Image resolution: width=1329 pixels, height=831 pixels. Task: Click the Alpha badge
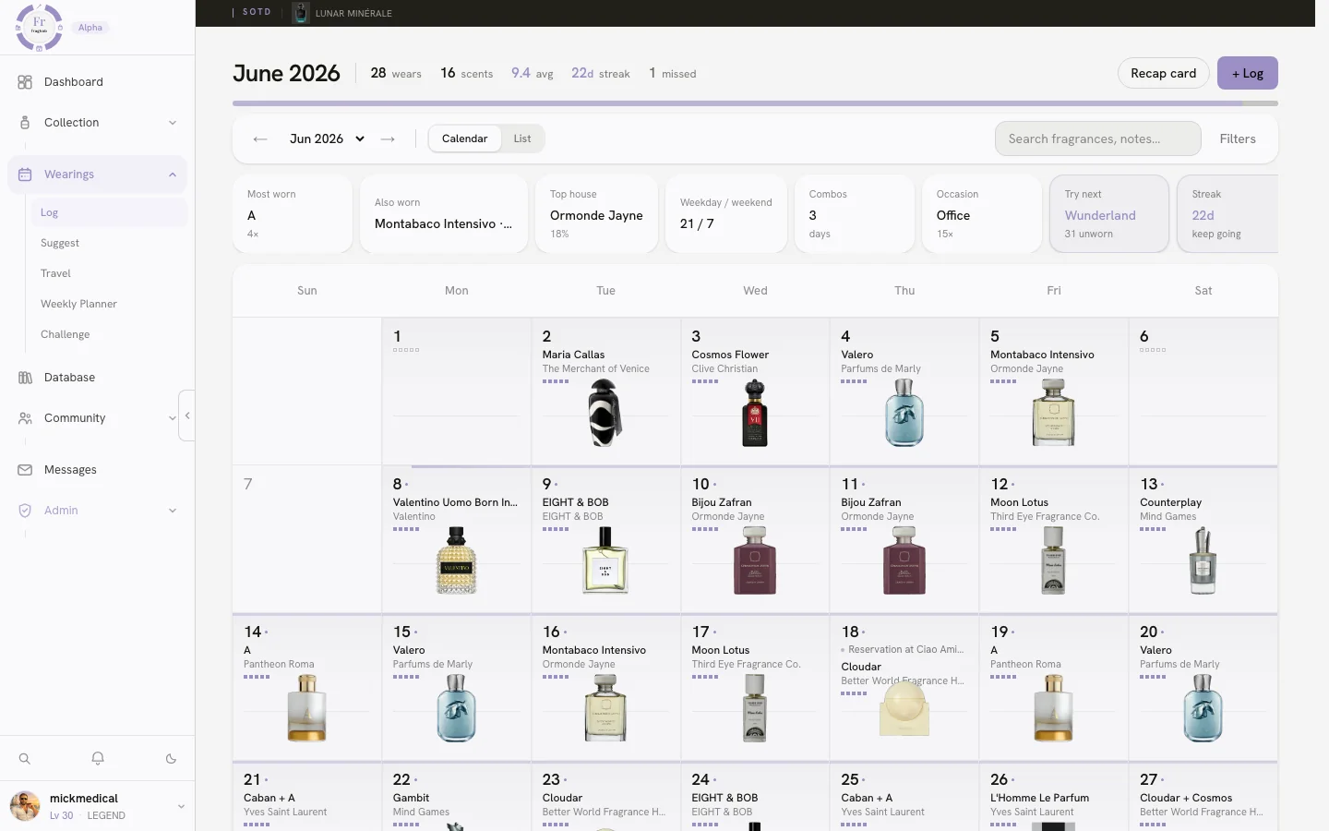tap(90, 28)
